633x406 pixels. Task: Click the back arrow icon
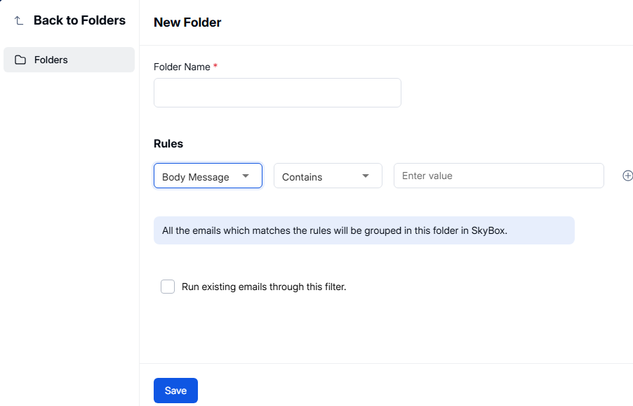[x=19, y=21]
